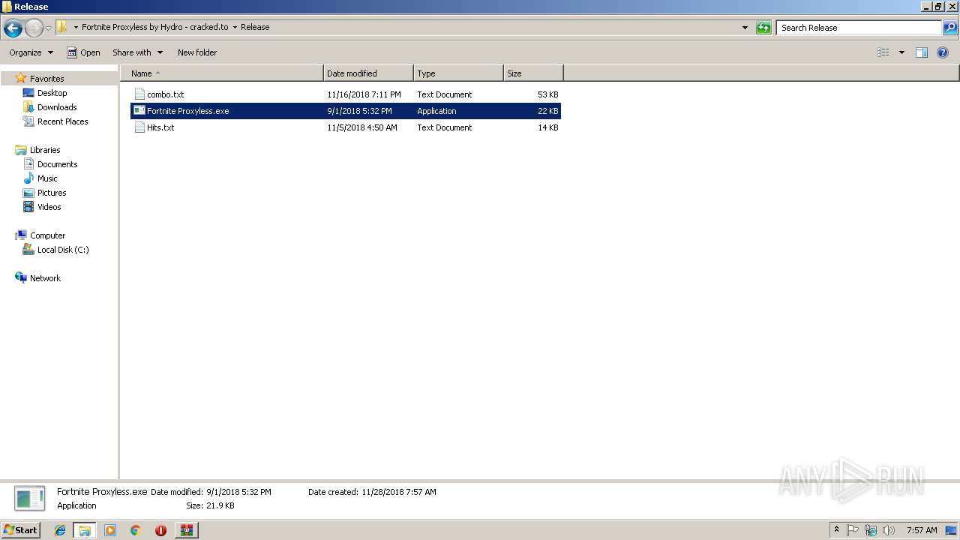Click the volume speaker tray icon
The width and height of the screenshot is (960, 540).
(889, 530)
